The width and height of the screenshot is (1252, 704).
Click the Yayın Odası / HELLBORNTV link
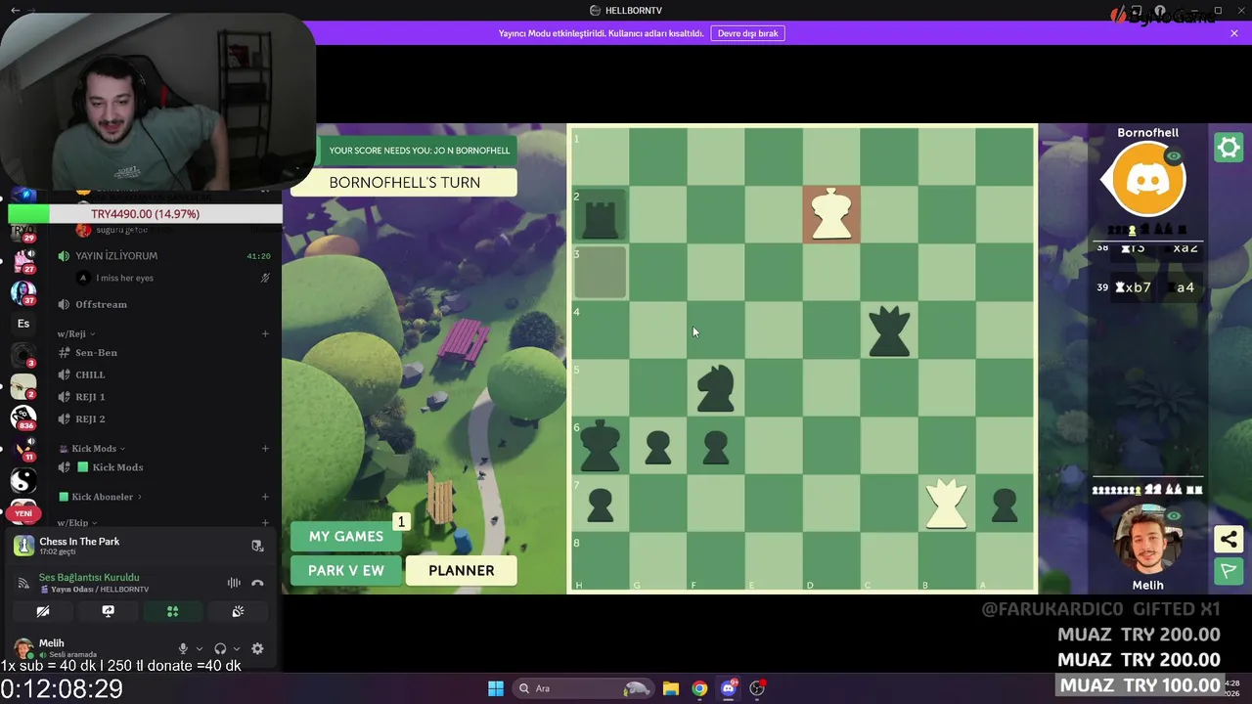(x=100, y=590)
